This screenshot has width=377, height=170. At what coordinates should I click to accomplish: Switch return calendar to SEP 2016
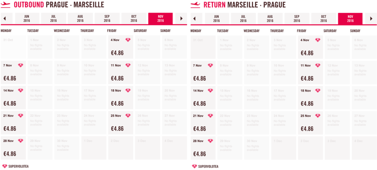click(x=297, y=18)
